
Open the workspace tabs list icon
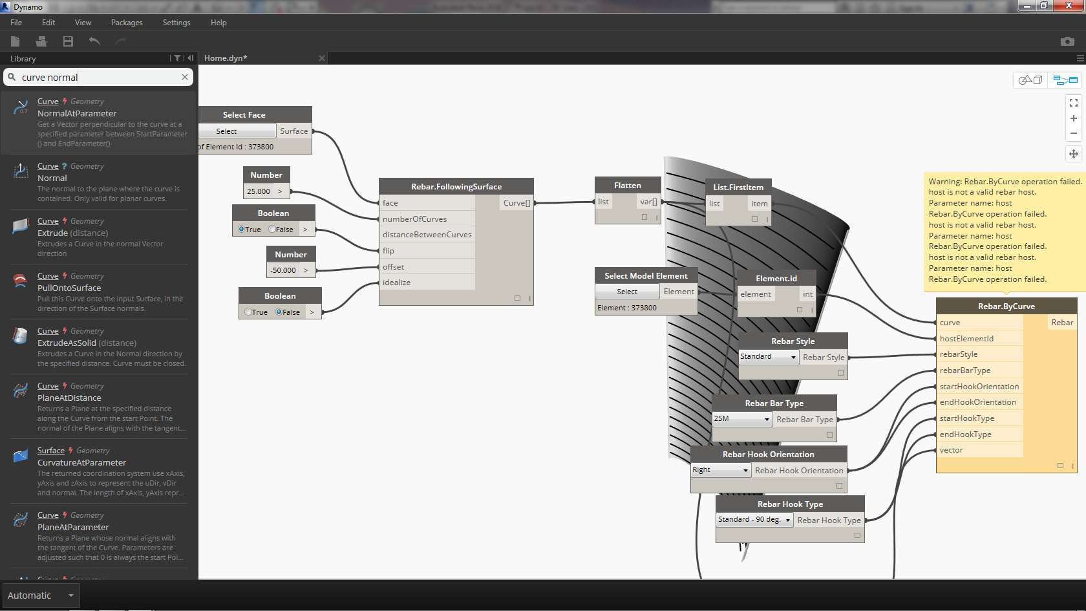[x=1080, y=58]
